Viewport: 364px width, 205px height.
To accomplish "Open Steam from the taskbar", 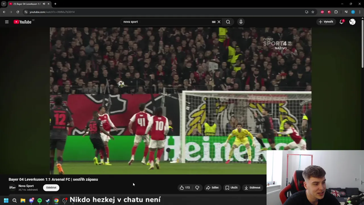I will 48,200.
